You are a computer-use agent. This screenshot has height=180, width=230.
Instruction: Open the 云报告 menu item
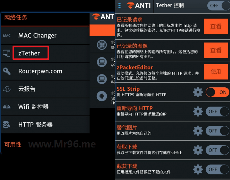click(x=45, y=89)
